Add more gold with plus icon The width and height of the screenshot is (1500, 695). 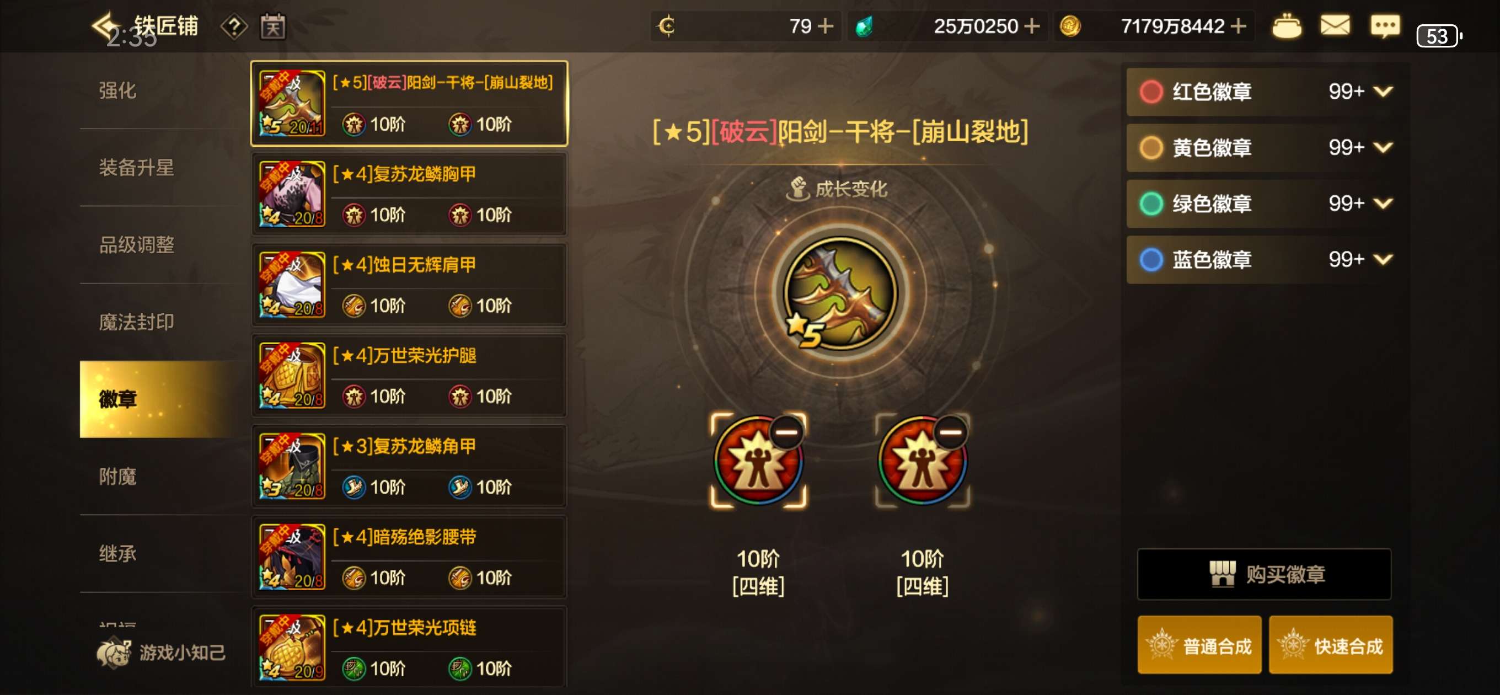1239,26
